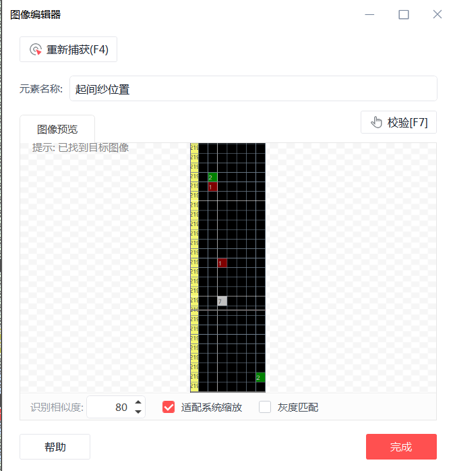Click the 识别相似度 value field showing 80
The height and width of the screenshot is (471, 453).
[x=110, y=408]
